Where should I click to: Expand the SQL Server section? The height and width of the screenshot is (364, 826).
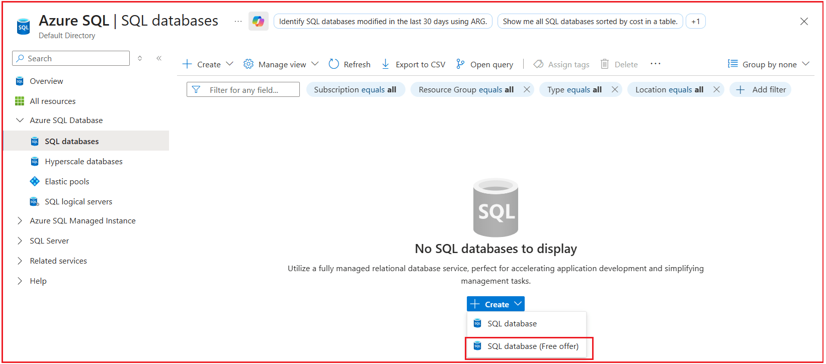coord(20,240)
